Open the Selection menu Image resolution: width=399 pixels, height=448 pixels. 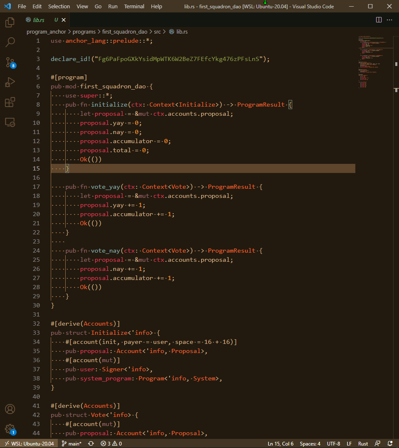pyautogui.click(x=59, y=6)
